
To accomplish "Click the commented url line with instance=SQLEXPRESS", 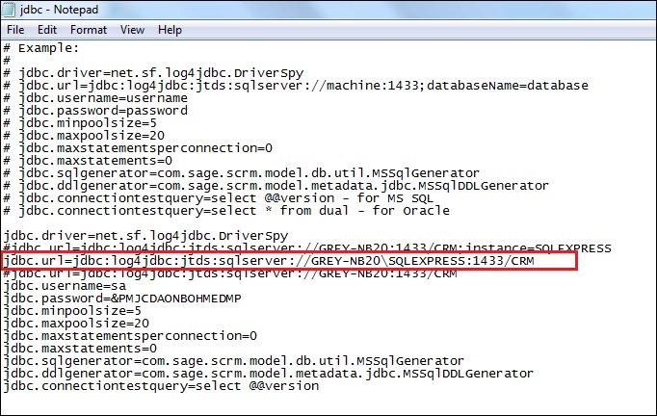I will click(307, 247).
